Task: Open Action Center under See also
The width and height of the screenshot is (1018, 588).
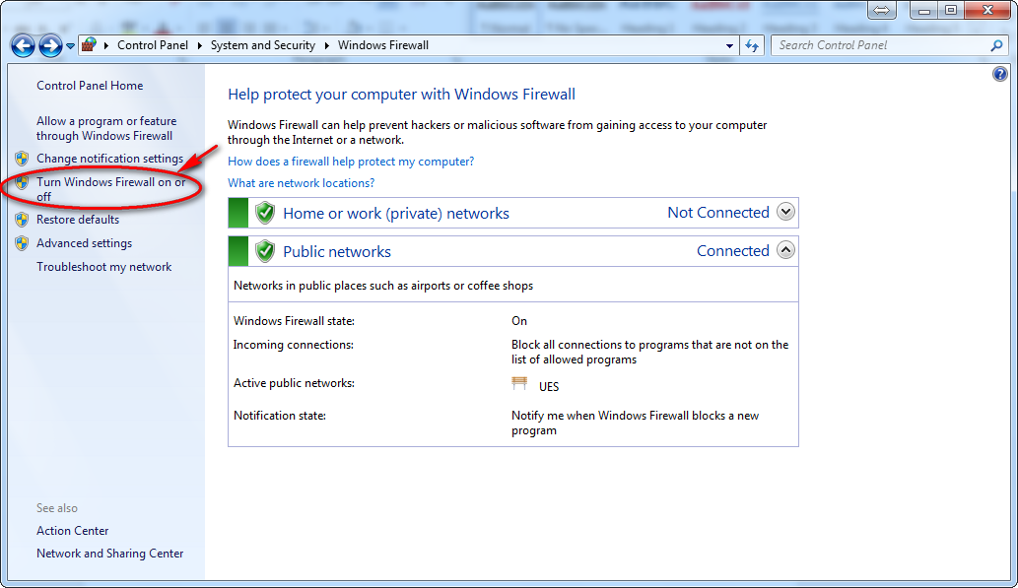Action: 73,530
